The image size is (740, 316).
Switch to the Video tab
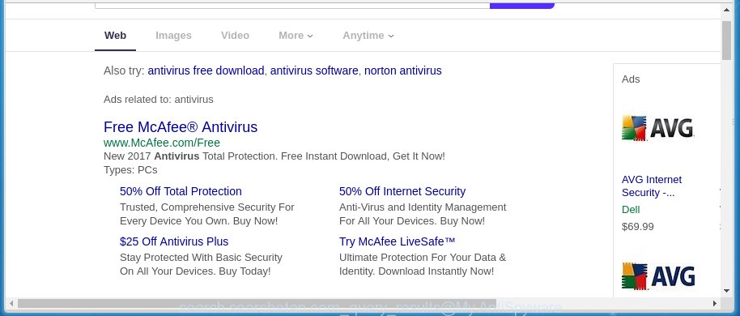pos(235,36)
